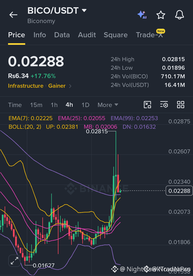The image size is (193, 276).
Task: Click the 24h Vol(USDT) value 16.41M
Action: tap(175, 85)
